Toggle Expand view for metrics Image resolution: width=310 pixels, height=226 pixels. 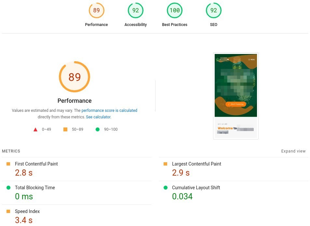click(293, 151)
